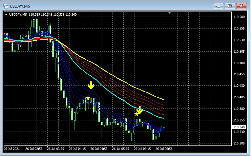Click the 110.380 price scale label
This screenshot has width=251, height=156.
(x=239, y=109)
